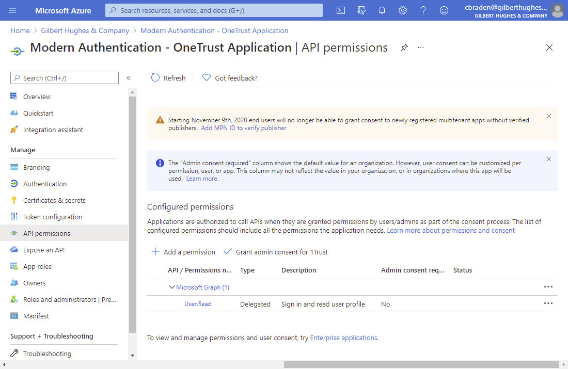
Task: Click API / Permissions name column header
Action: [200, 270]
